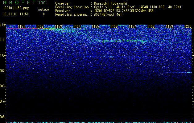Image resolution: width=194 pixels, height=123 pixels.
Task: Click the faint horizontal signal near 0.9 kHz
Action: pos(179,73)
